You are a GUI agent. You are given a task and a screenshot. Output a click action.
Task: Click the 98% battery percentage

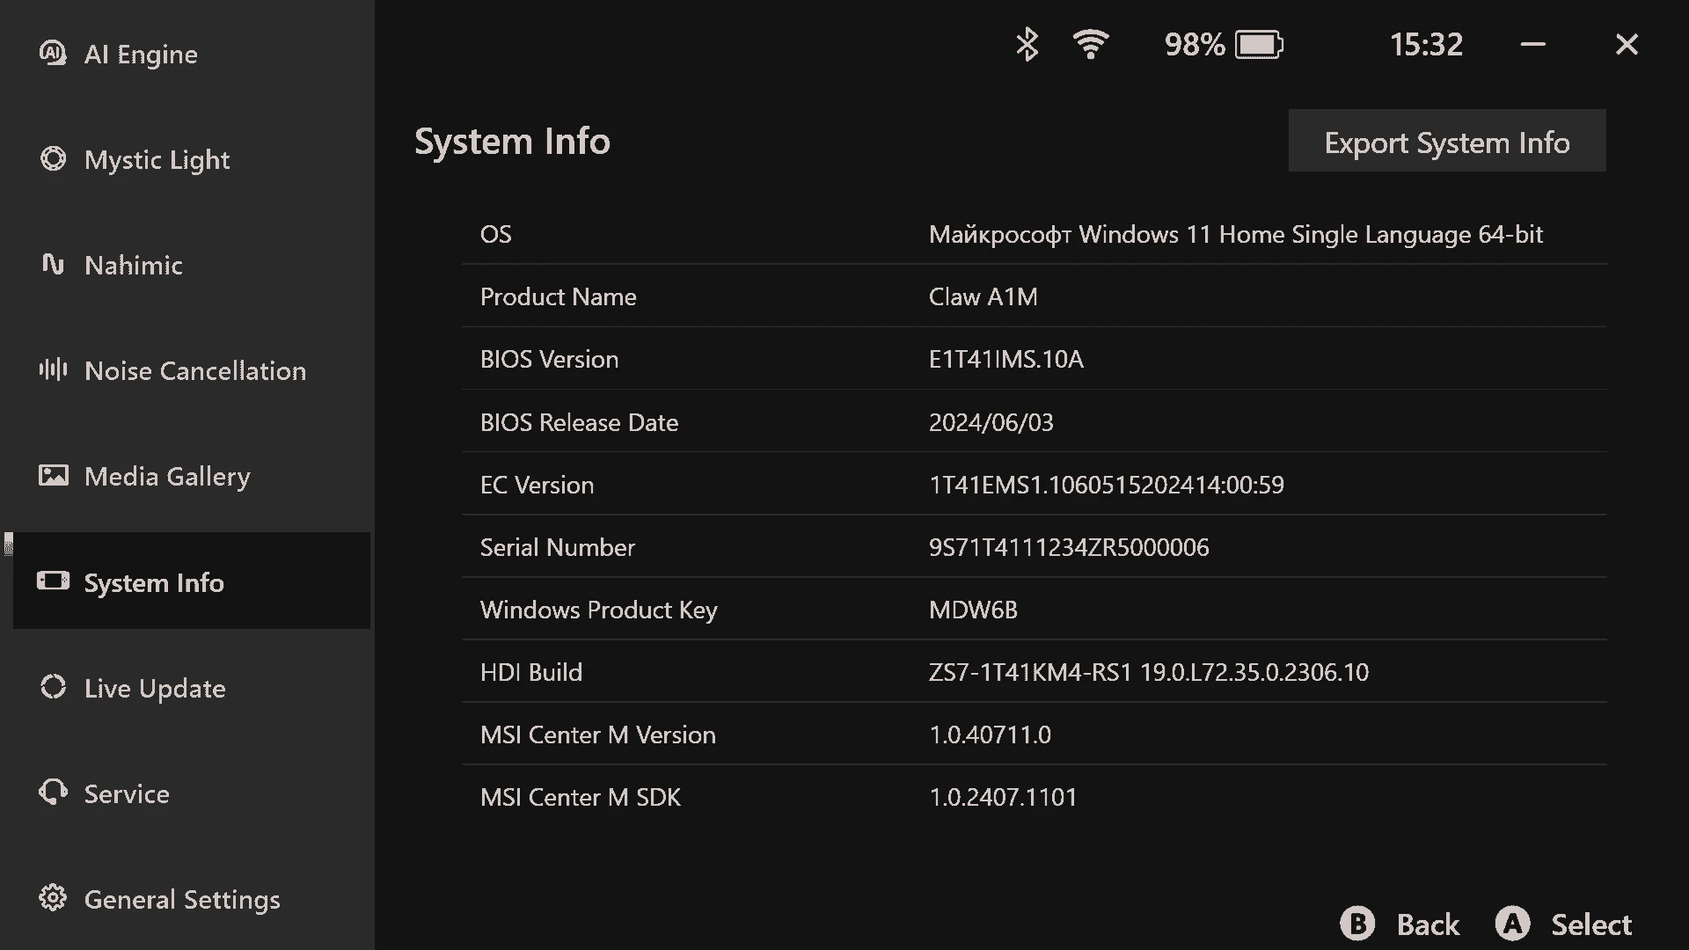tap(1195, 44)
